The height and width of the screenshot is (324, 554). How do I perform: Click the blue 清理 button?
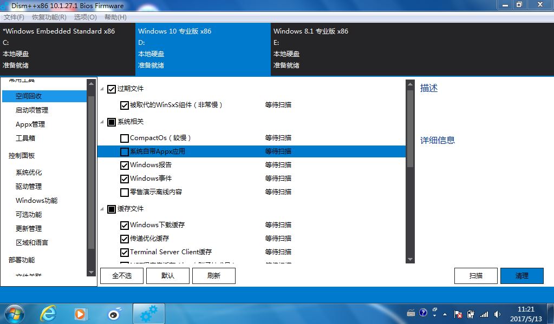pyautogui.click(x=522, y=276)
